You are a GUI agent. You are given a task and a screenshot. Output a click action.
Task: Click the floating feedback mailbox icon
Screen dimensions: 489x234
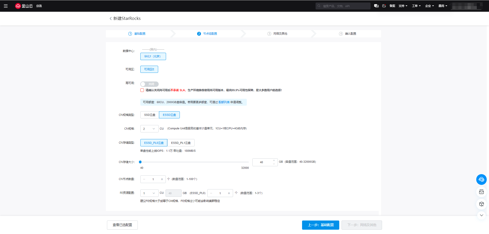(x=481, y=192)
